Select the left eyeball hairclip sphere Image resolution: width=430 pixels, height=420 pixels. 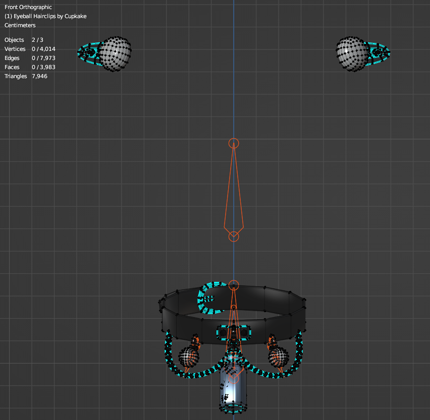coord(115,54)
